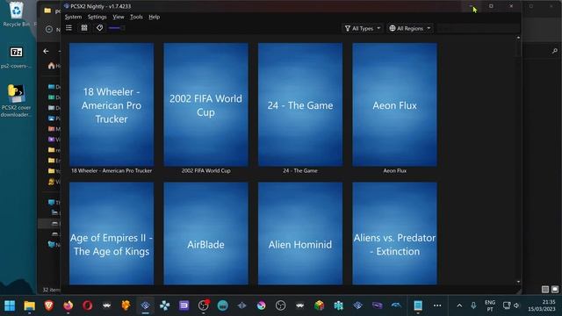Switch PCSX2 to game grid view

click(84, 28)
